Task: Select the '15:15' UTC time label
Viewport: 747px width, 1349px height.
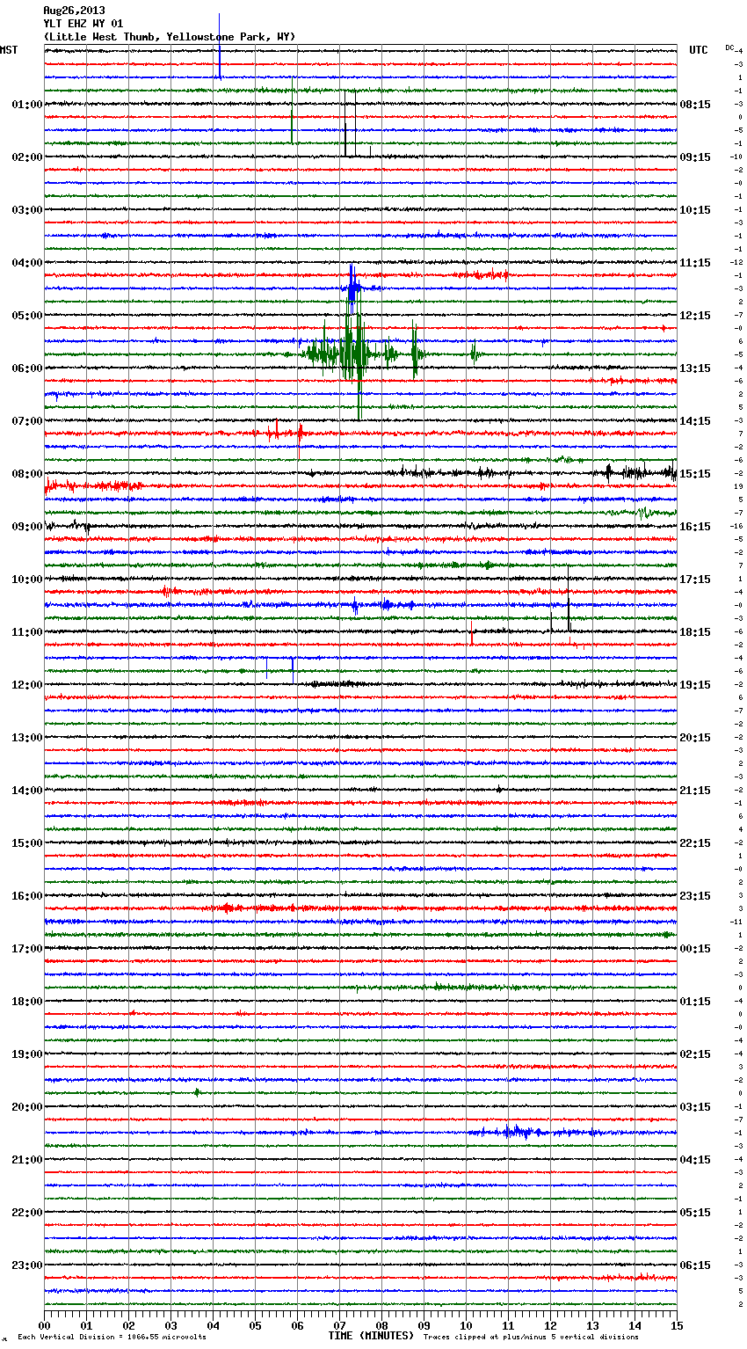Action: pyautogui.click(x=695, y=474)
